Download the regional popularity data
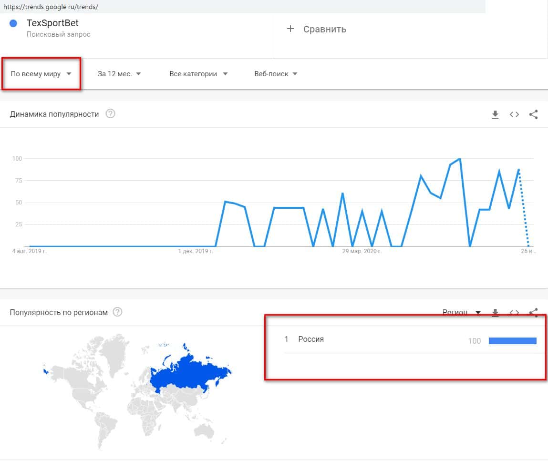The image size is (548, 461). 495,313
